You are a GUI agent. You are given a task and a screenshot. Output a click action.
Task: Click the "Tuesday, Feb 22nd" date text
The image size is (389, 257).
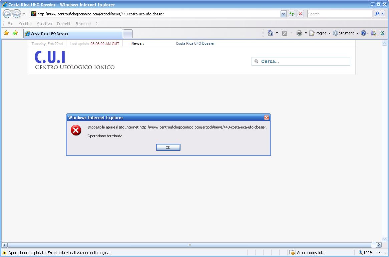click(47, 44)
